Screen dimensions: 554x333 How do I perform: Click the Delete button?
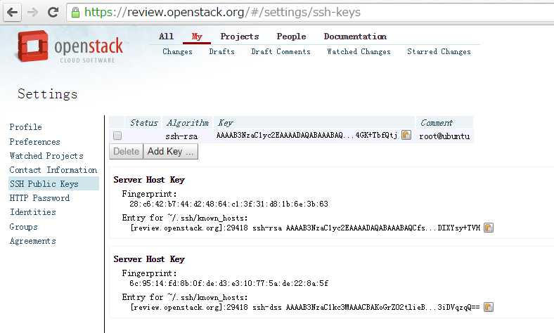tap(126, 152)
